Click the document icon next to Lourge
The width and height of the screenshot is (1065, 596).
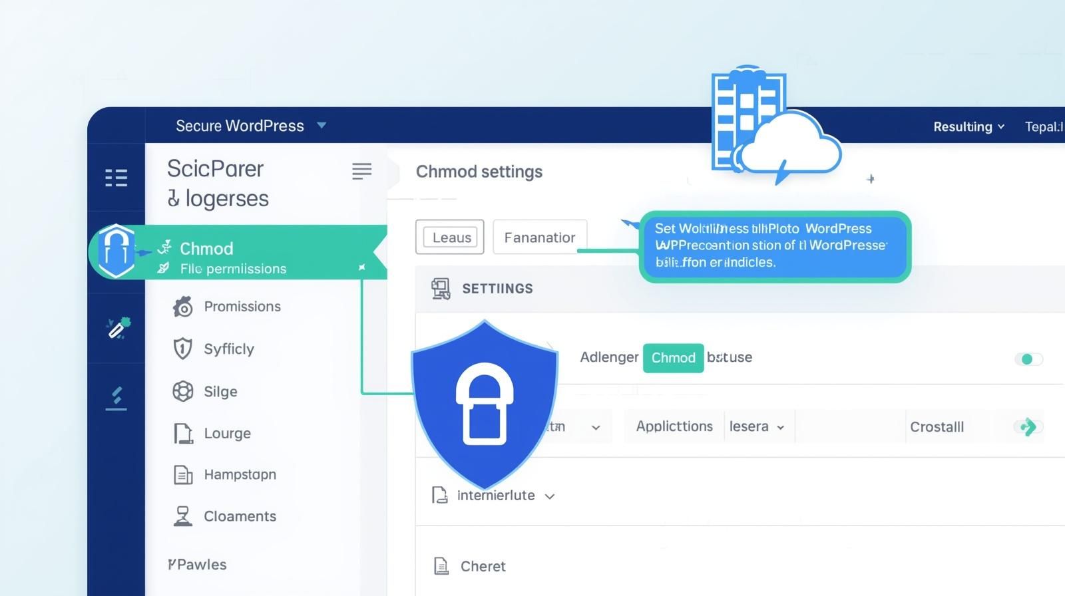(x=183, y=433)
